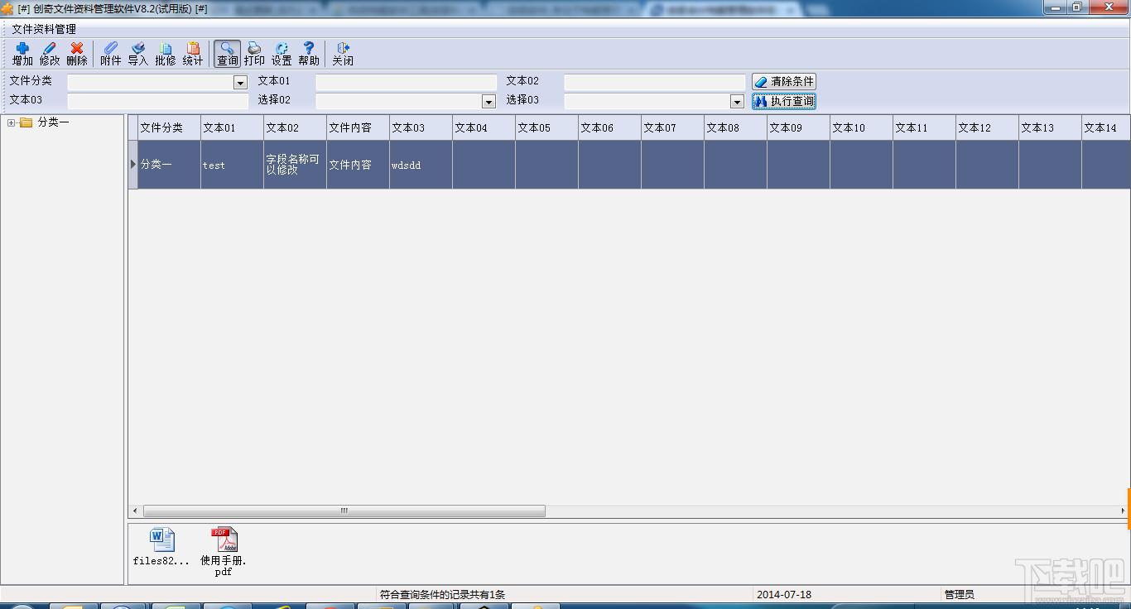Open the 文件资料管理 menu
The height and width of the screenshot is (609, 1131).
pos(43,29)
